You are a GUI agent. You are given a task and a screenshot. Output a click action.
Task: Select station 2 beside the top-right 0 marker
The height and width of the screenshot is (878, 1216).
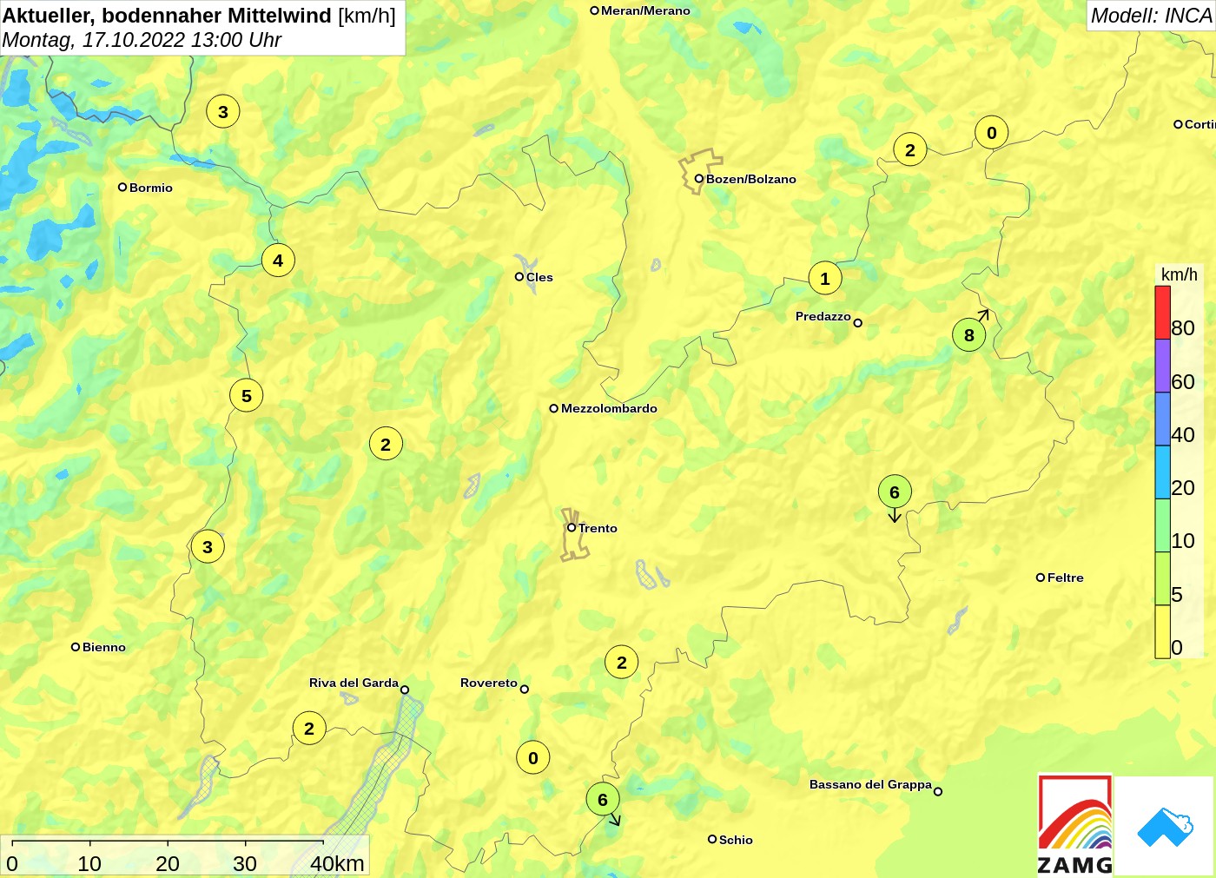910,149
